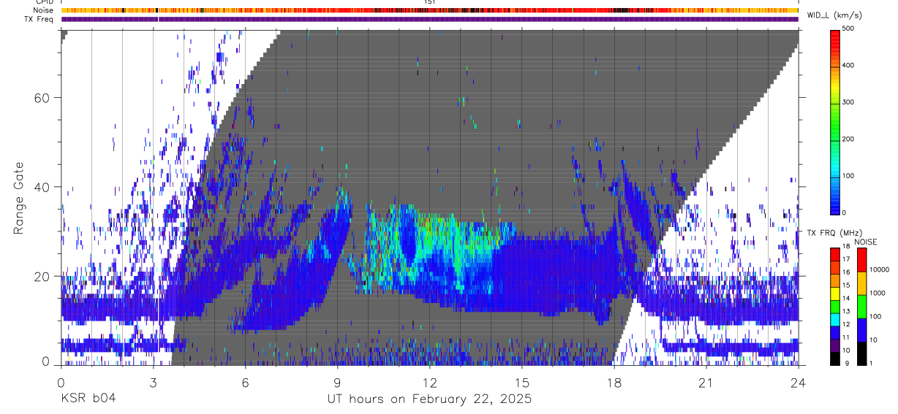The width and height of the screenshot is (898, 414).
Task: Click the 'NOISE' legend title
Action: point(865,242)
